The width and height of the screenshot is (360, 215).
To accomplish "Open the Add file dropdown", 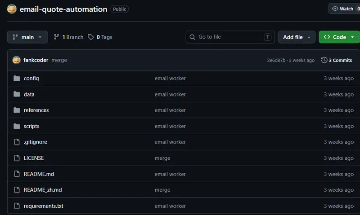I will pyautogui.click(x=297, y=37).
